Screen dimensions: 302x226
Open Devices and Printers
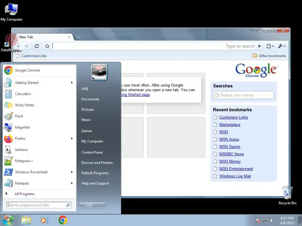point(97,163)
